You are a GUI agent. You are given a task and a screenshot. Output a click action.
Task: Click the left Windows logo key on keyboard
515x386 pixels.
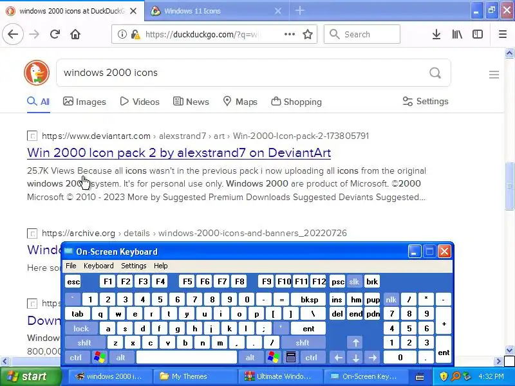100,357
